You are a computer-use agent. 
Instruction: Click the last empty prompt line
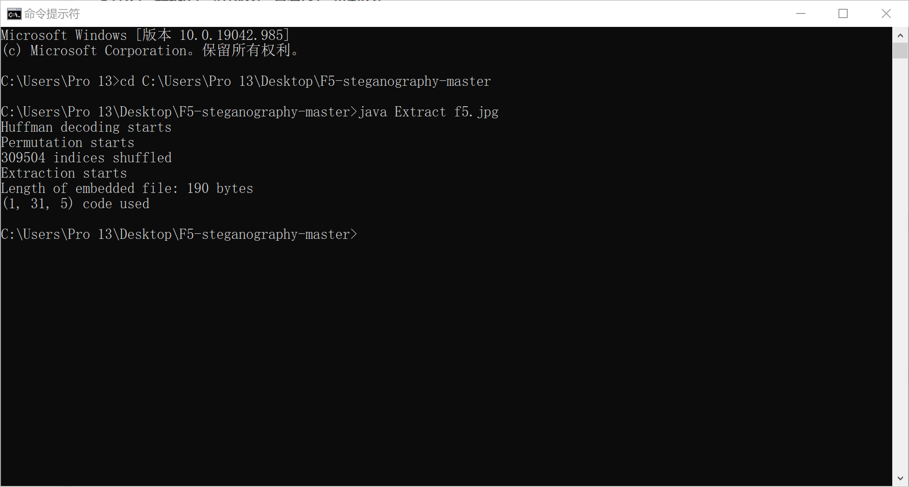point(179,234)
